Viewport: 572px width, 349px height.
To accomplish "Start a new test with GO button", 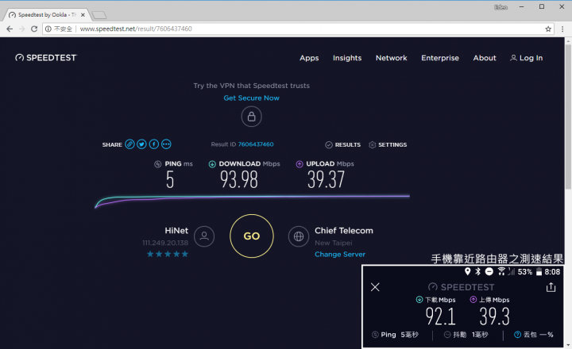I will 252,236.
